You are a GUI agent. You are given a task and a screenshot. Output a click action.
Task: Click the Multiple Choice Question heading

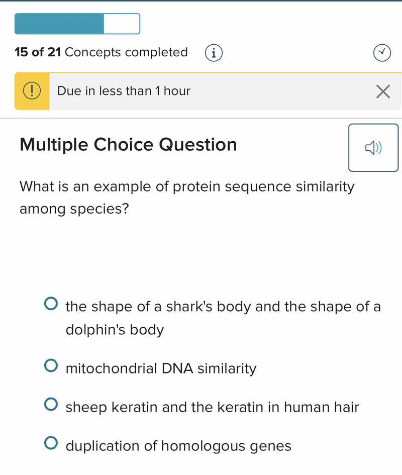[x=128, y=145]
